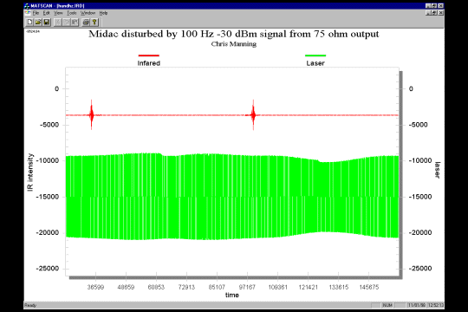468x312 pixels.
Task: Close the inner document window
Action: pyautogui.click(x=440, y=13)
